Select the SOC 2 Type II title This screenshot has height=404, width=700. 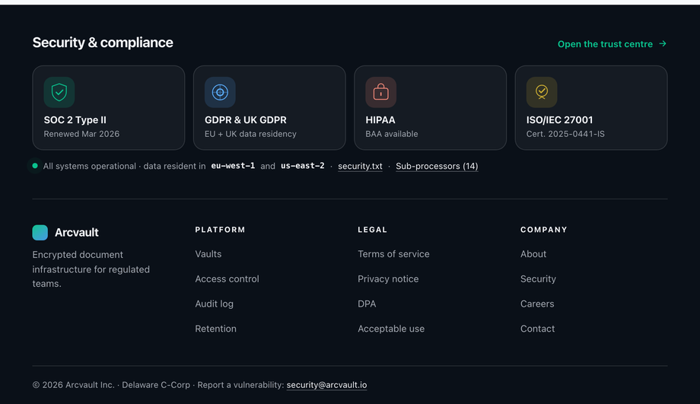click(x=75, y=119)
